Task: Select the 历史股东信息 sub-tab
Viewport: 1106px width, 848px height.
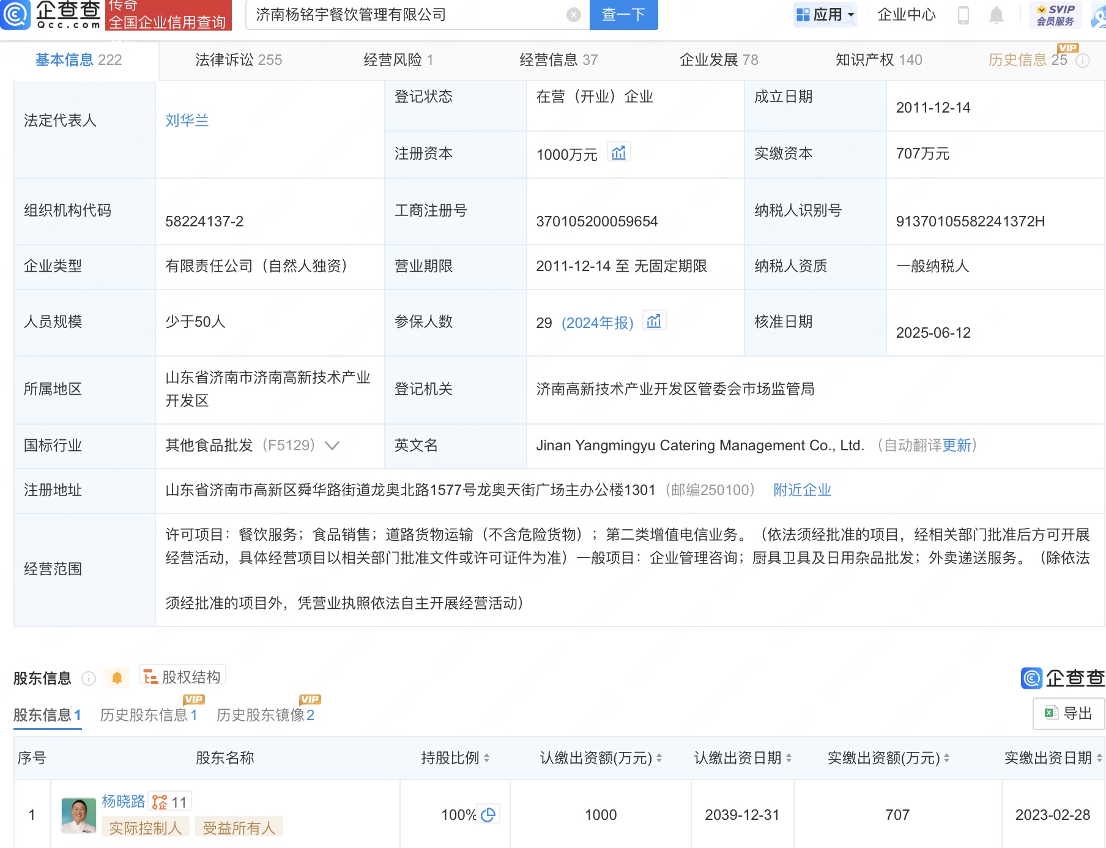Action: point(149,715)
